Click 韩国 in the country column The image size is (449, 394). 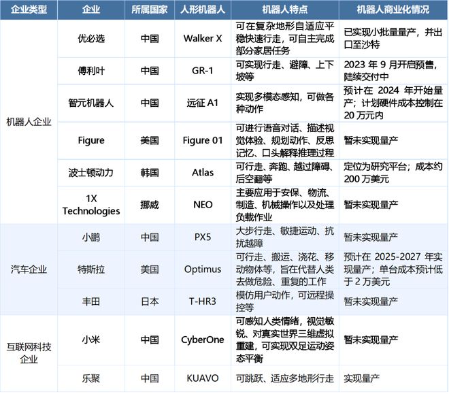click(x=150, y=173)
